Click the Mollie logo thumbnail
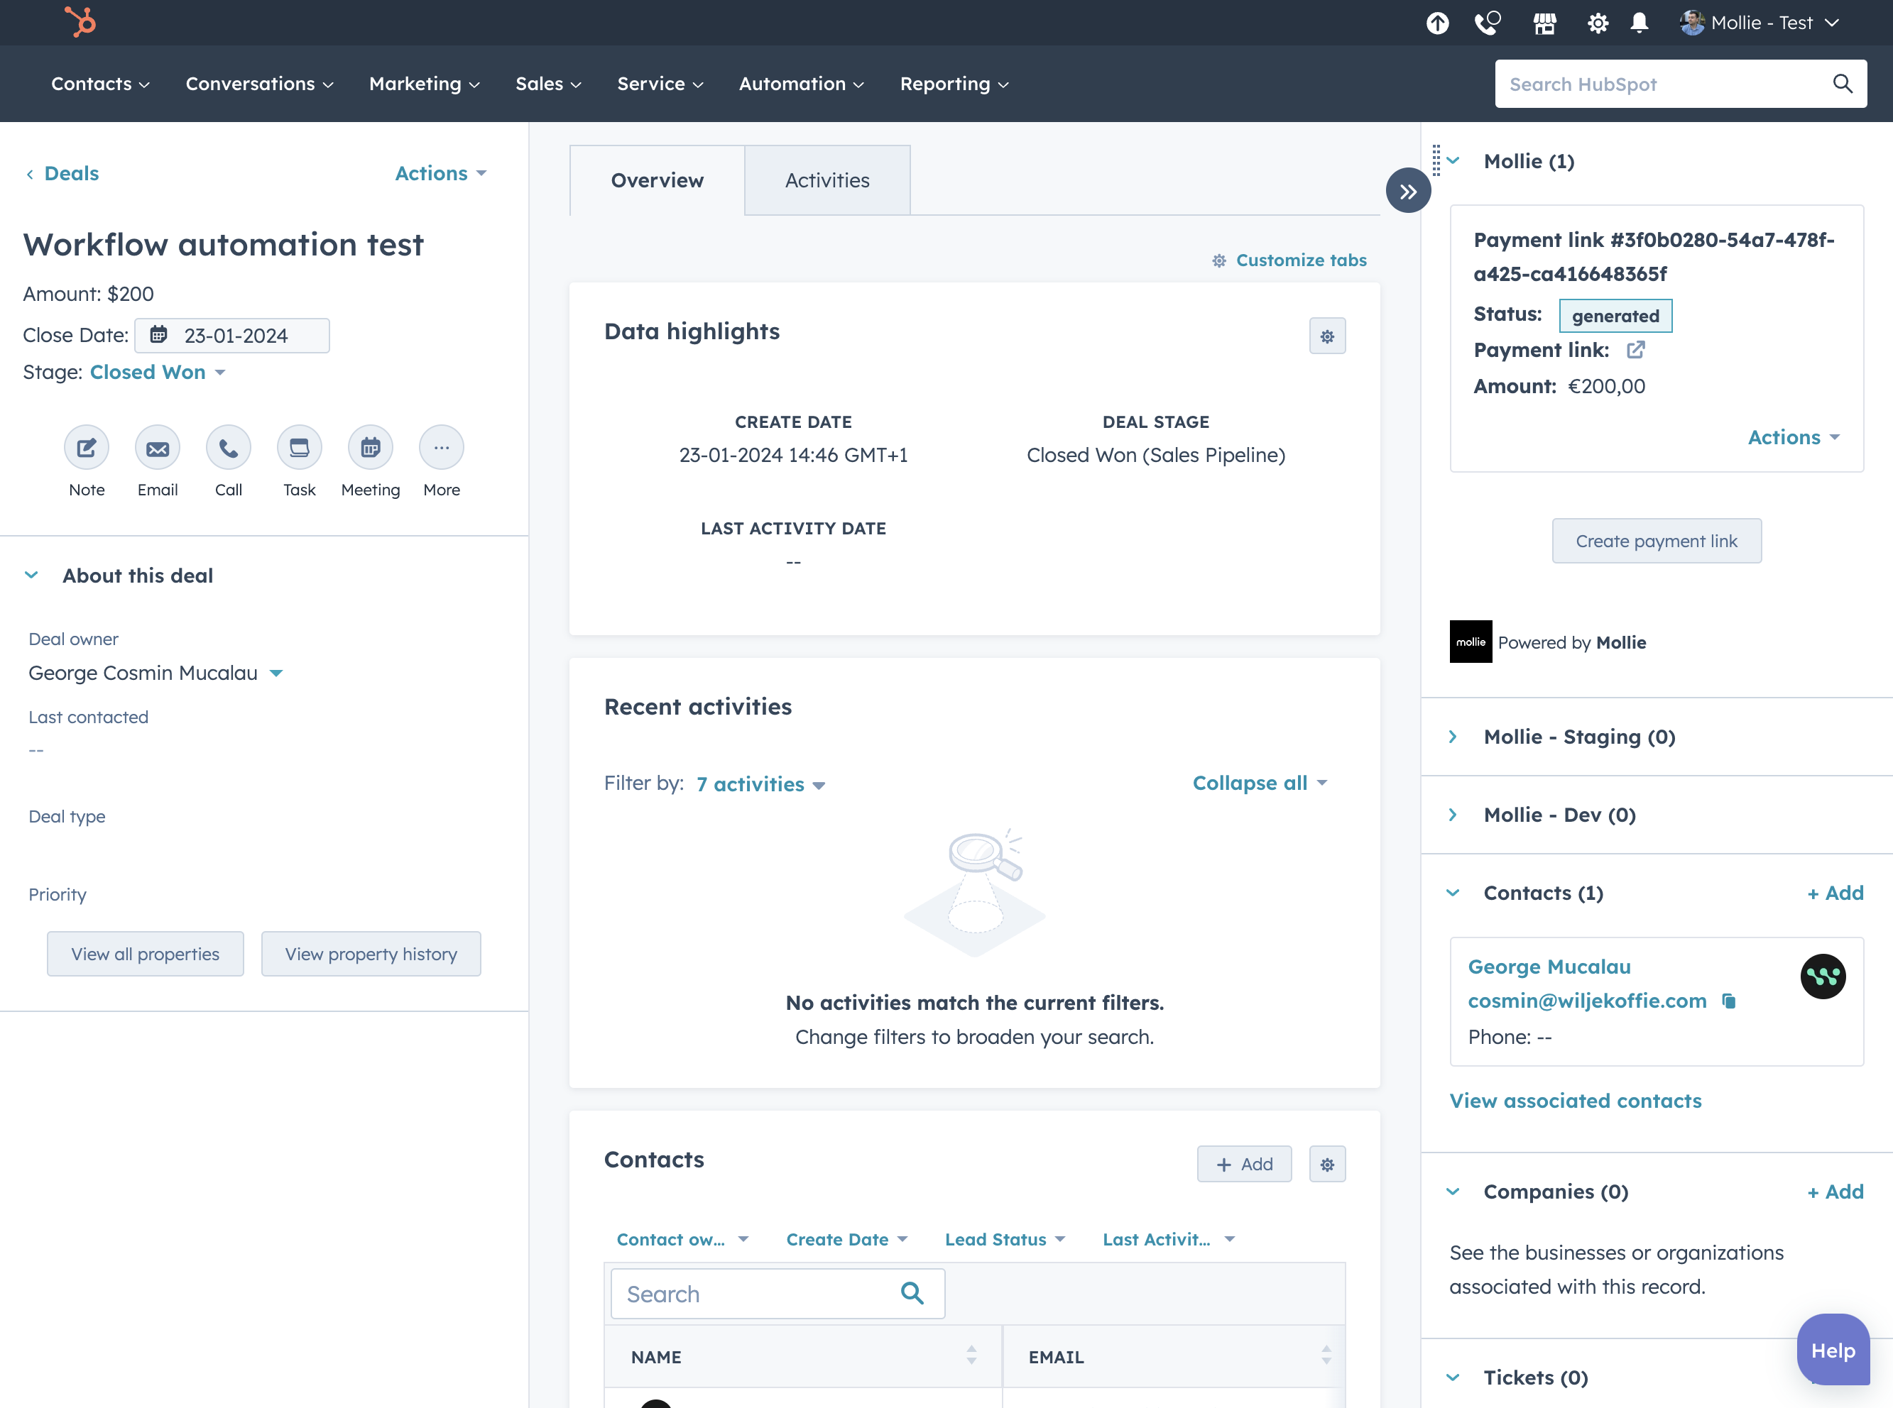This screenshot has width=1893, height=1408. 1471,642
